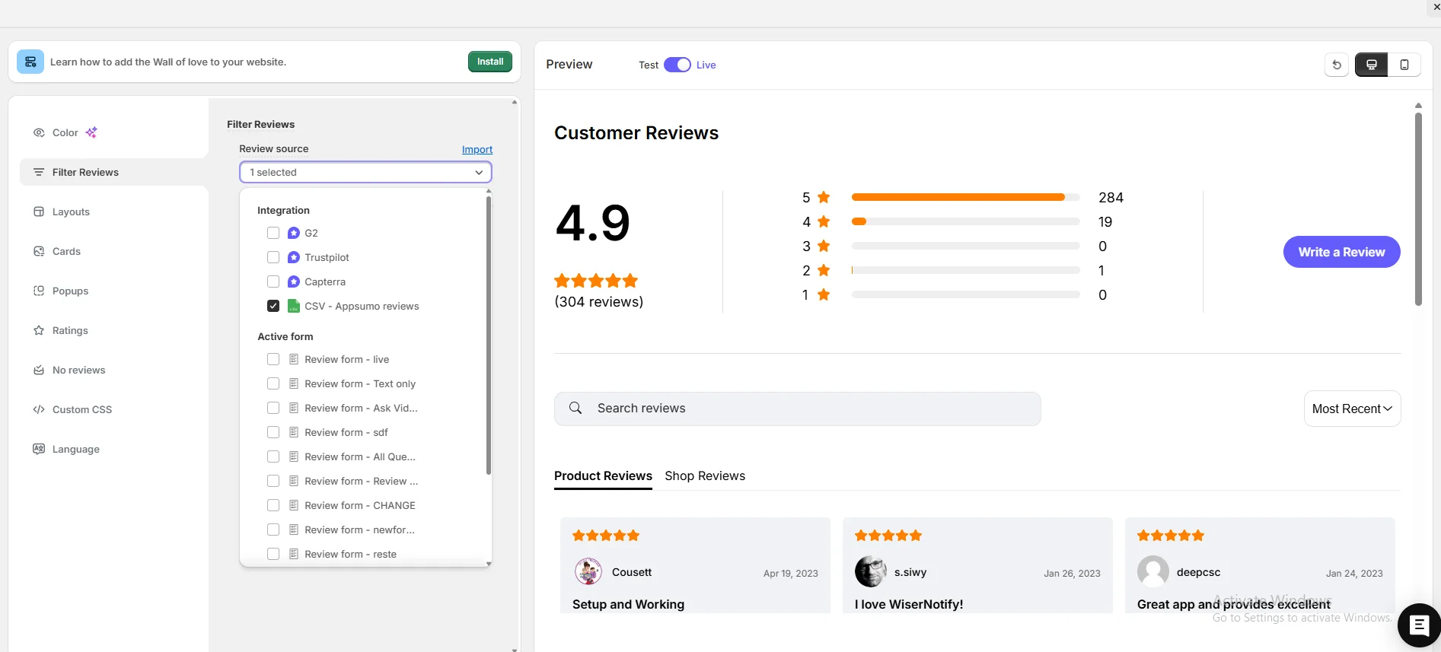
Task: Click the preview pane vertical scrollbar
Action: pos(1418,209)
